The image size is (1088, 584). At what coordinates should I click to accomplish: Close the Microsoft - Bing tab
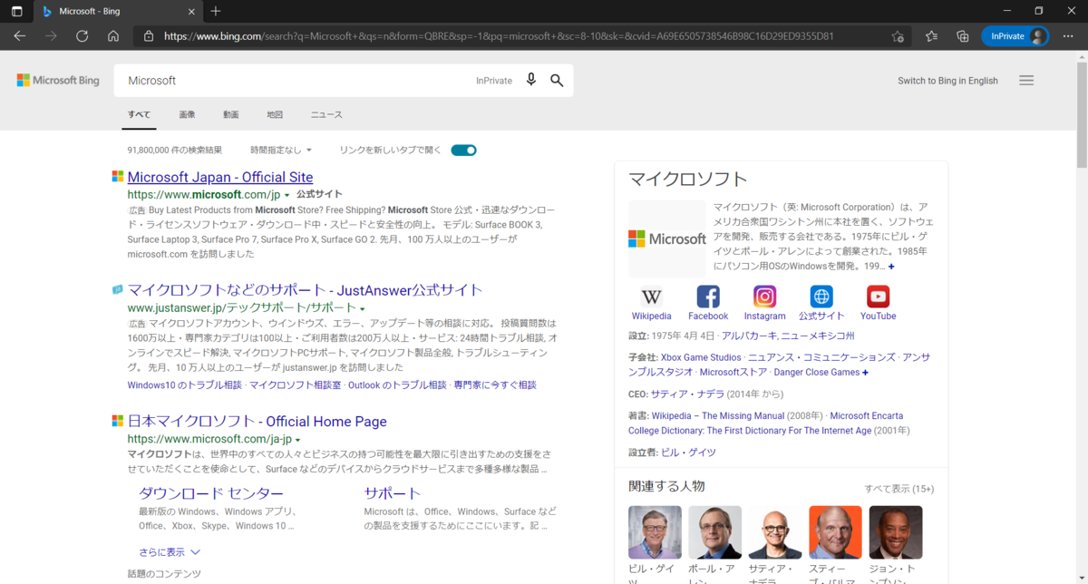pos(191,11)
